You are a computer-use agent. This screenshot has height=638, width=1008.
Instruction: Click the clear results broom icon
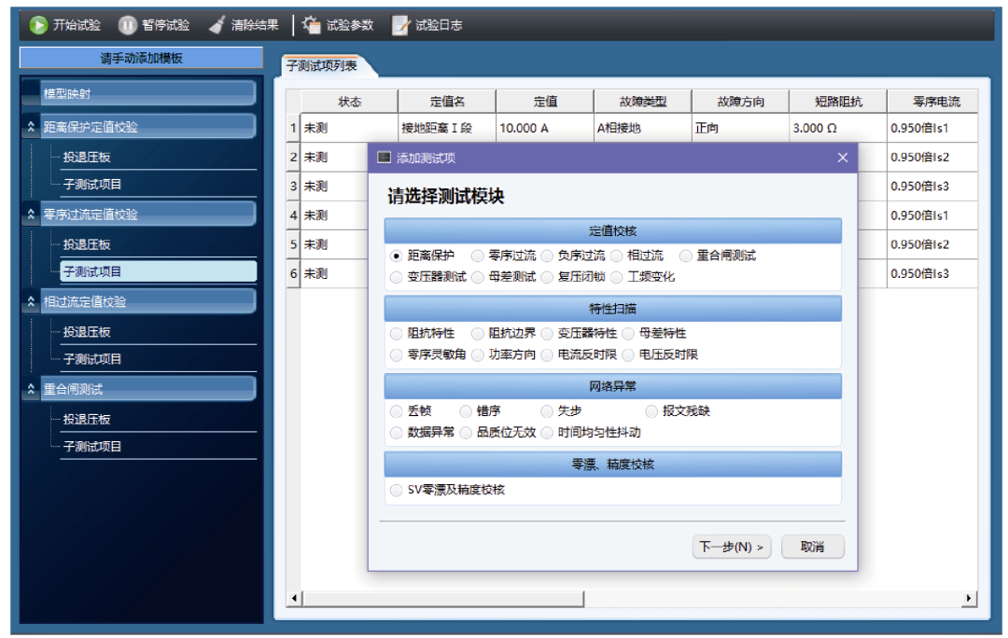[x=217, y=25]
